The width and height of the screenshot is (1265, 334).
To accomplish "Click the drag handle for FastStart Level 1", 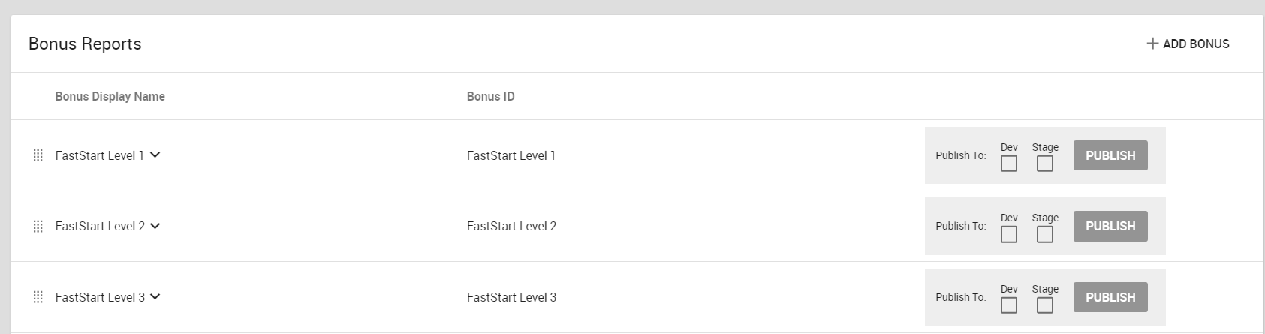I will click(38, 155).
